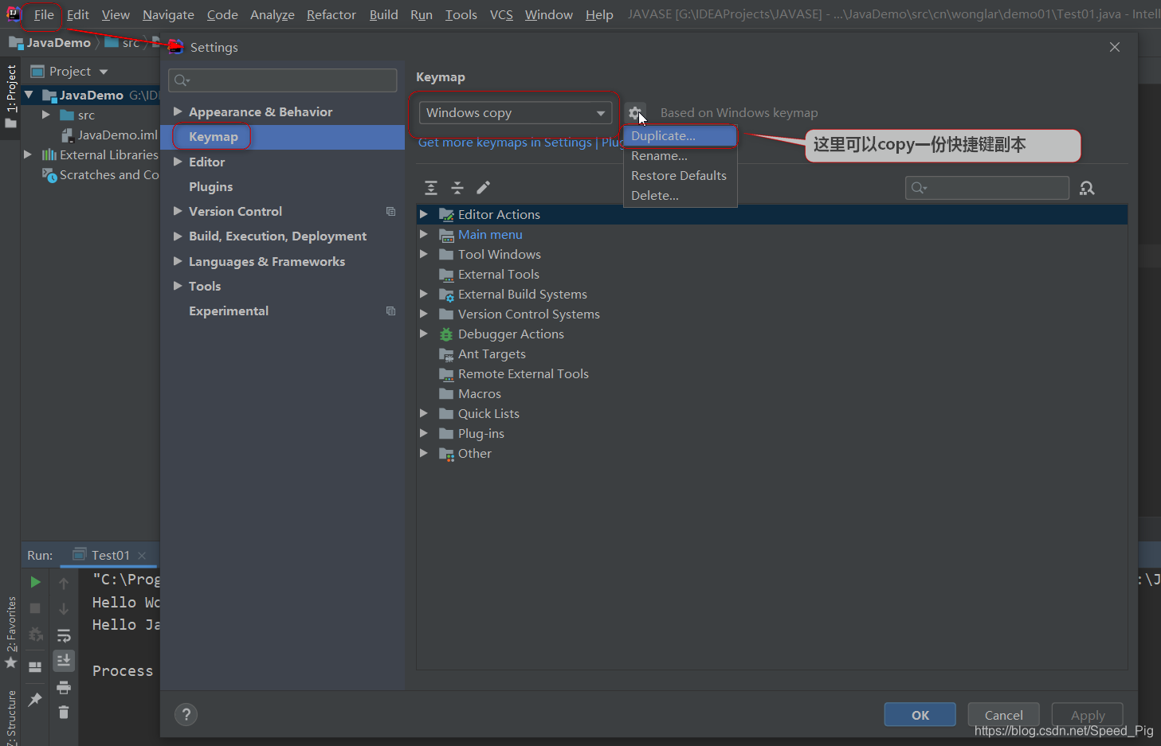Click the Up the Stack Trace arrow
1161x746 pixels.
coord(64,583)
